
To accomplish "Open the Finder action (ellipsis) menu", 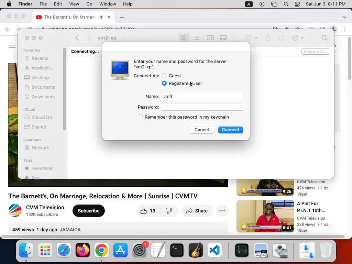I will (x=298, y=38).
